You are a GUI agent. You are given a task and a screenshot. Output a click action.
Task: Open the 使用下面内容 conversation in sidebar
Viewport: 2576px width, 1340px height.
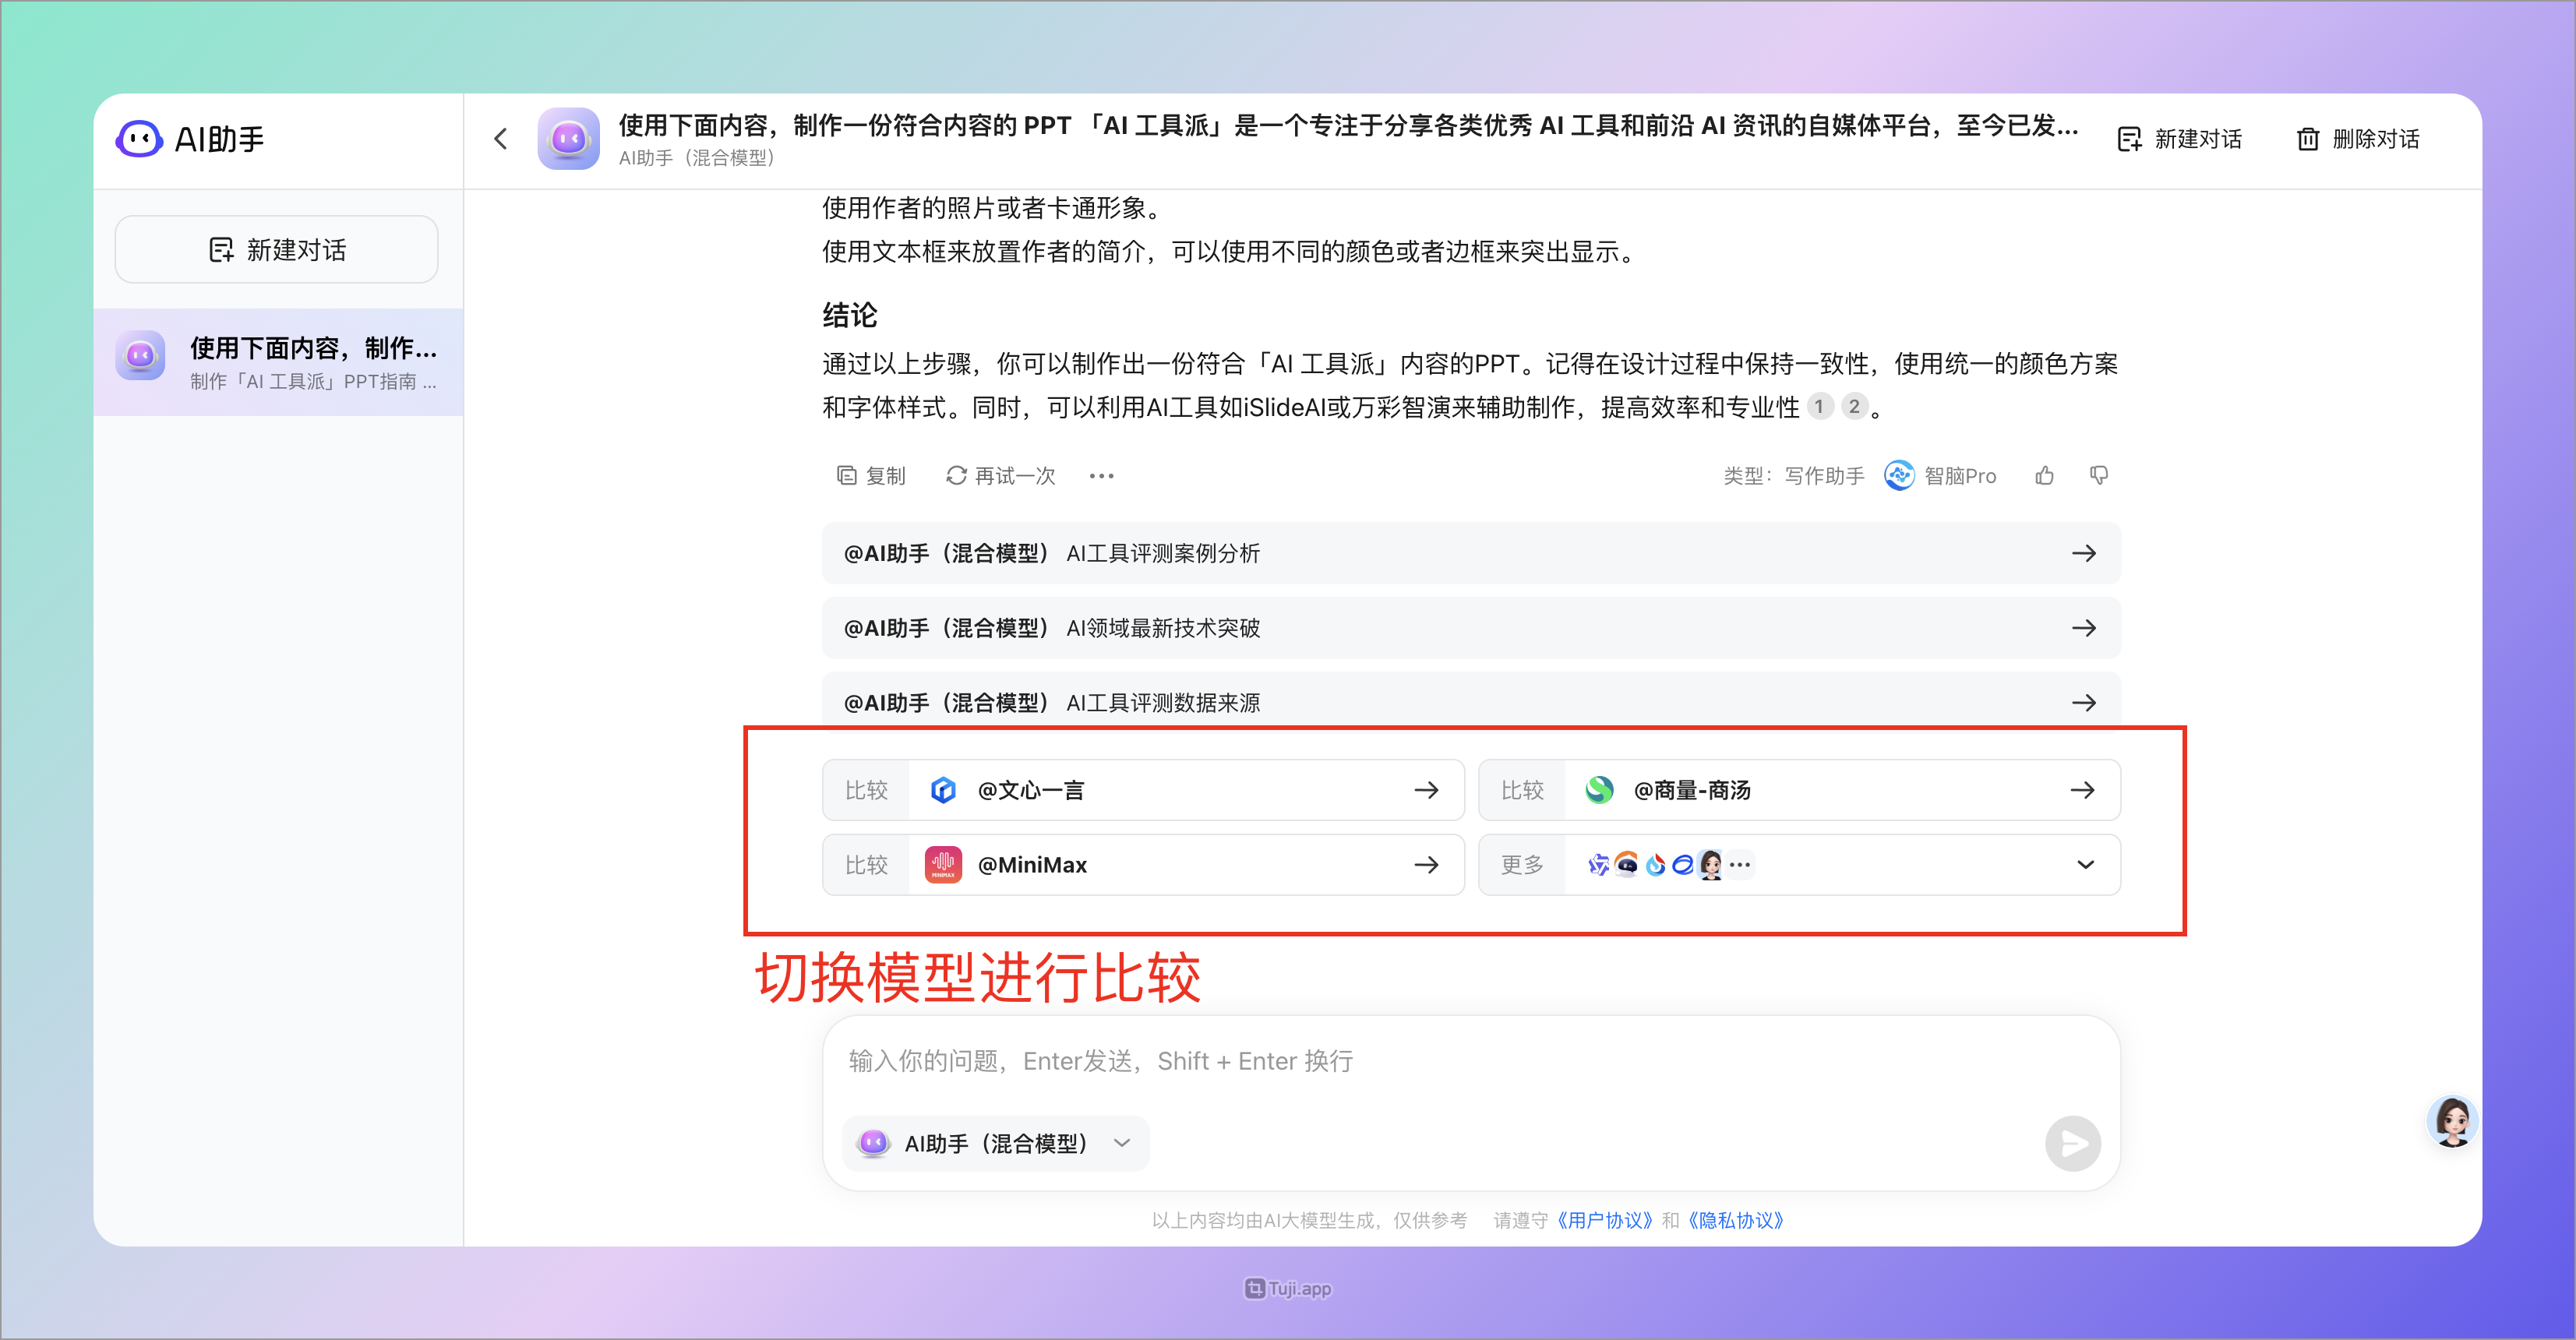[x=278, y=362]
